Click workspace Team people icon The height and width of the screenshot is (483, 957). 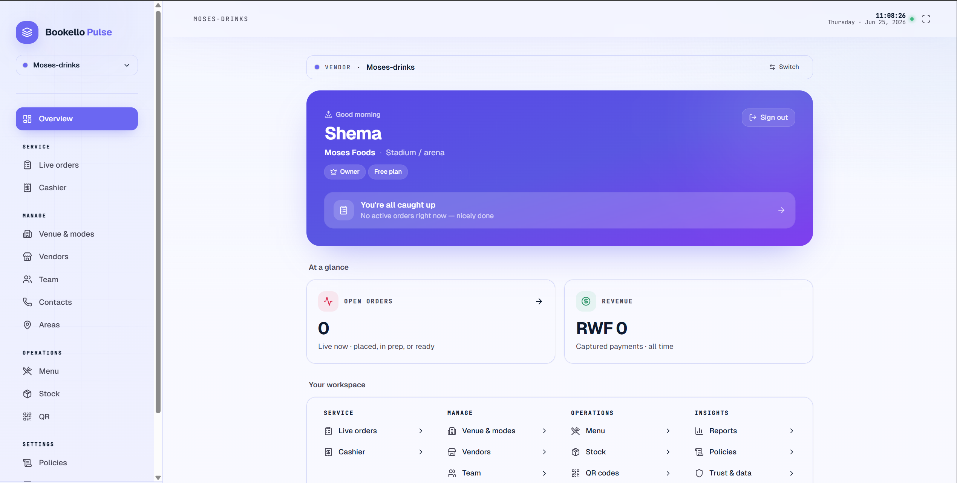click(452, 473)
